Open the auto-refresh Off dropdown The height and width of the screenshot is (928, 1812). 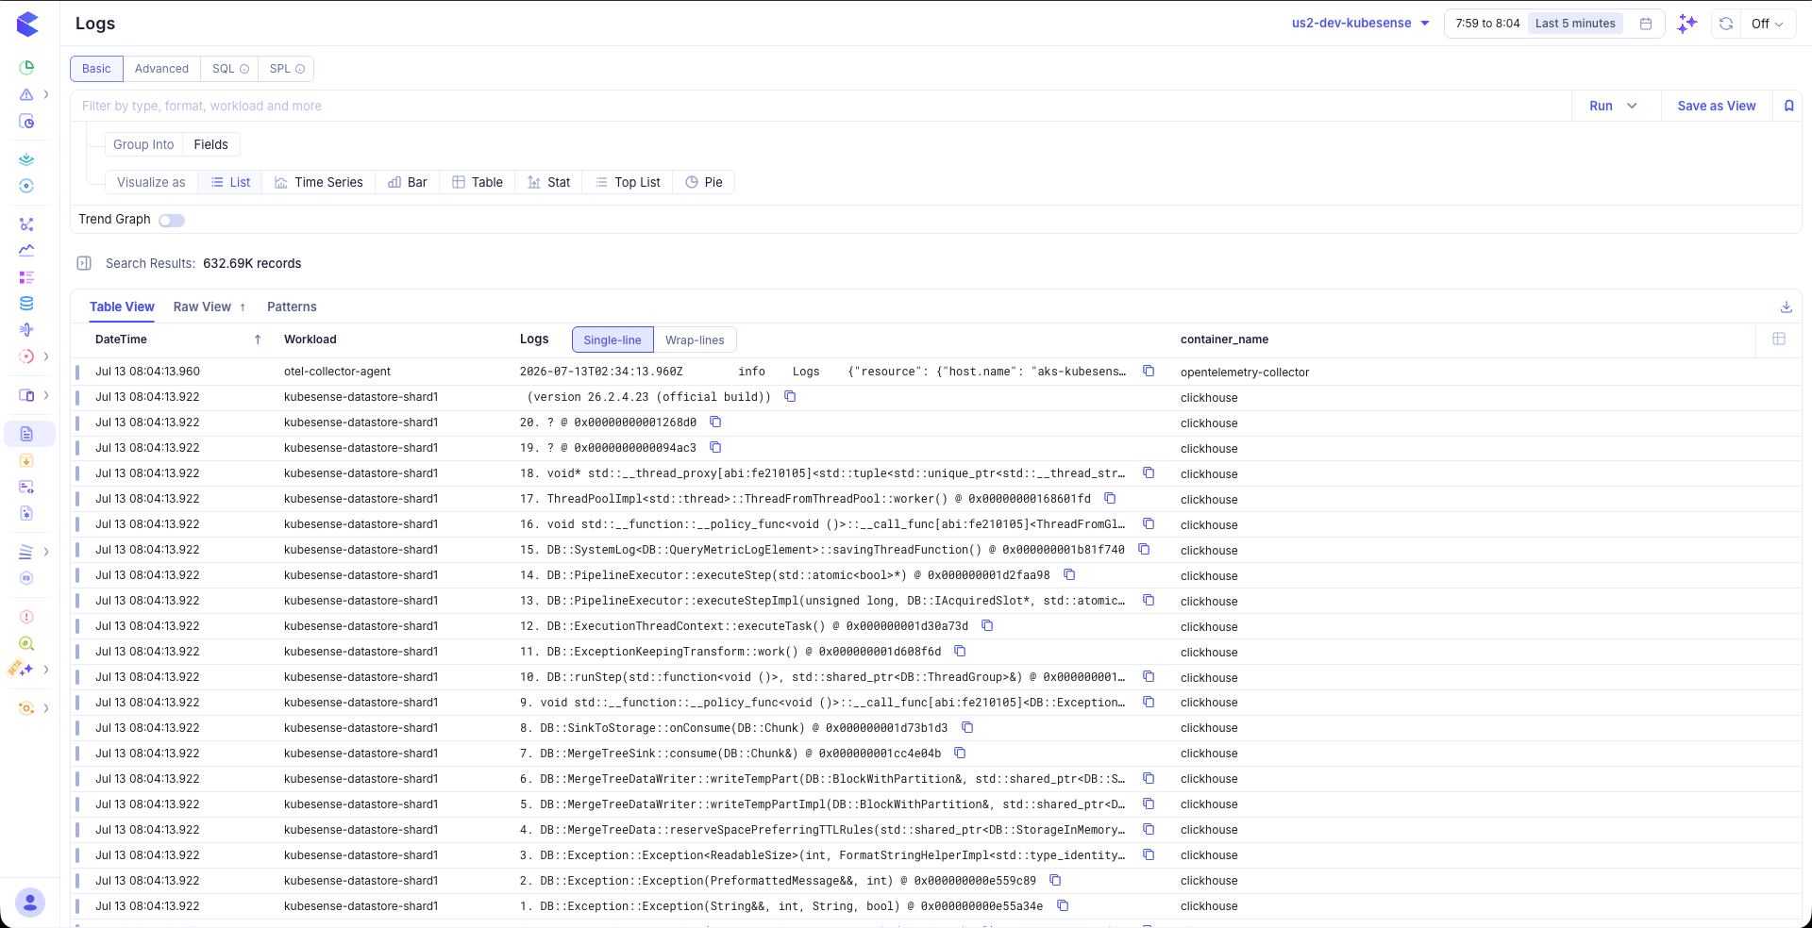click(x=1768, y=24)
